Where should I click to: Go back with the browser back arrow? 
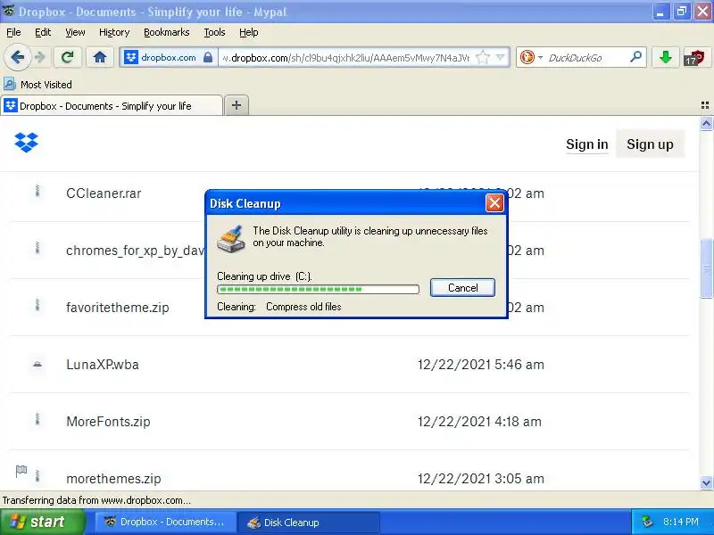[x=18, y=57]
